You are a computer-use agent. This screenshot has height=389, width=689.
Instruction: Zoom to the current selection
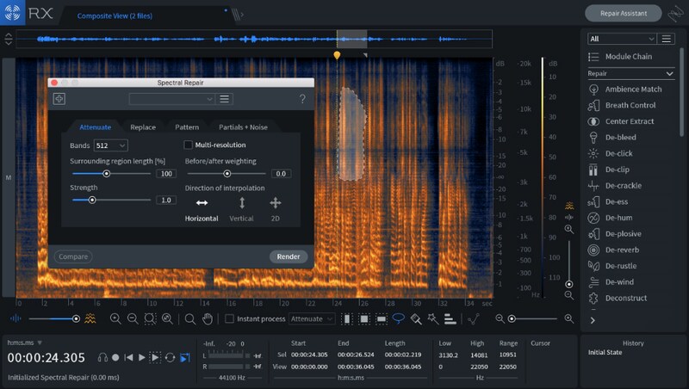tap(150, 318)
